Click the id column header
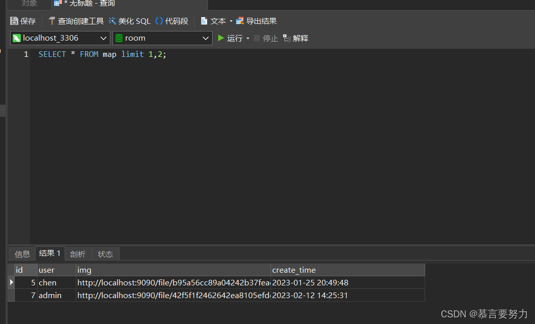 [26, 270]
